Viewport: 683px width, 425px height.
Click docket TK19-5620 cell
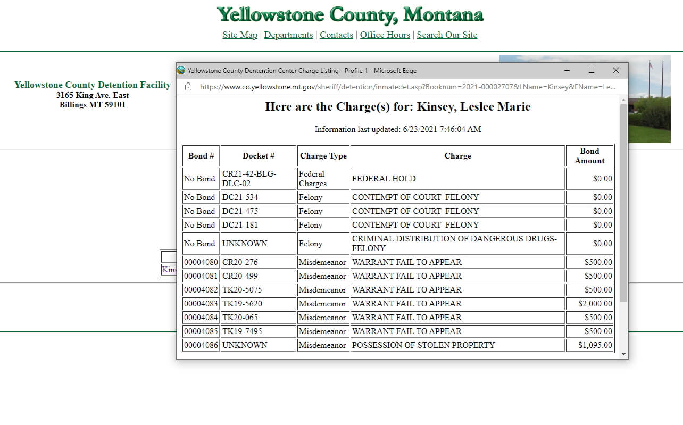tap(259, 304)
